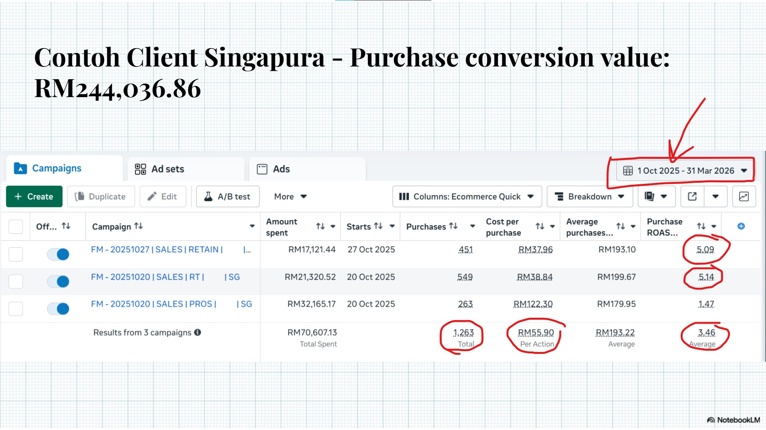Open Average purchases column menu arrow
This screenshot has width=766, height=430.
[x=633, y=226]
